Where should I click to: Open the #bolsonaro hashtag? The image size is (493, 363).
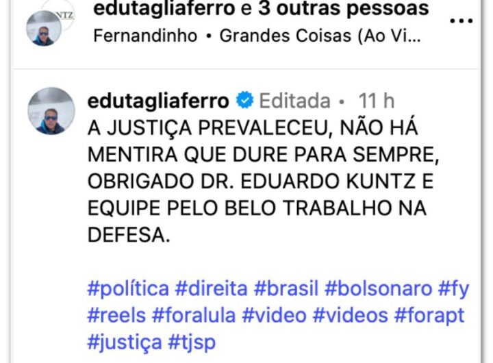[x=378, y=288]
